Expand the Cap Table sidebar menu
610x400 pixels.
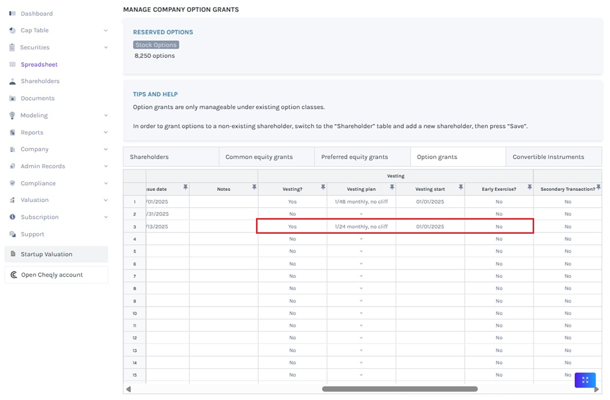pyautogui.click(x=106, y=31)
